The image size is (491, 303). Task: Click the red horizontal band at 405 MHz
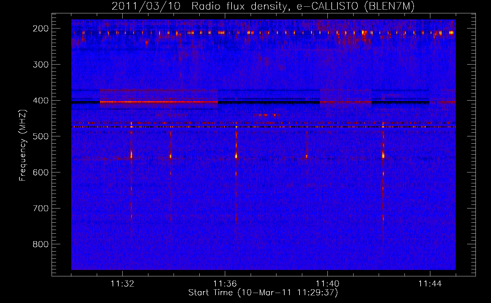point(159,102)
